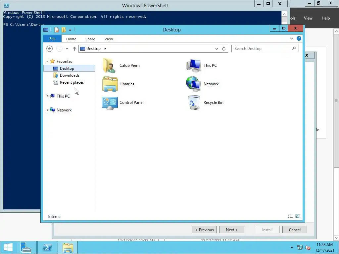
Task: Select Desktop under Favorites
Action: point(69,68)
